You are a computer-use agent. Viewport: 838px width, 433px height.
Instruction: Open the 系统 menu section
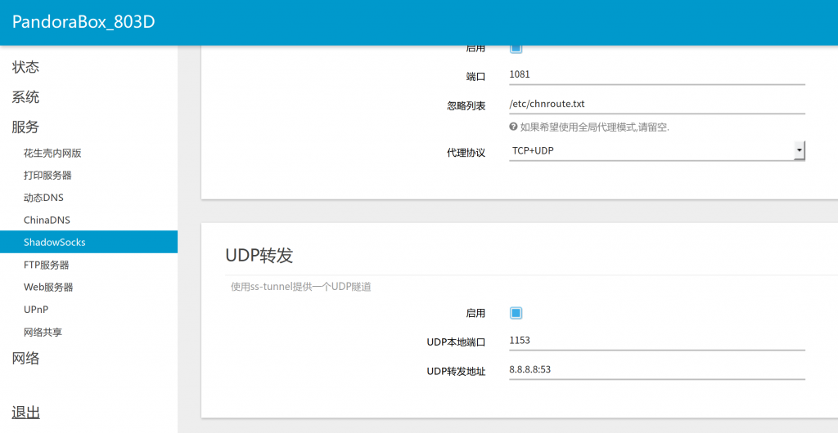[x=25, y=97]
